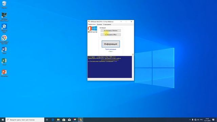Open the notification center icon

coord(213,120)
